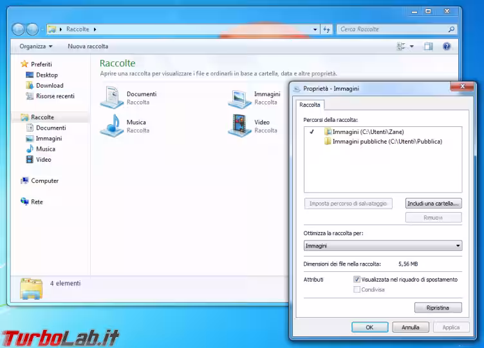484x348 pixels.
Task: Focus the Cerca Raccolte search field
Action: 392,30
